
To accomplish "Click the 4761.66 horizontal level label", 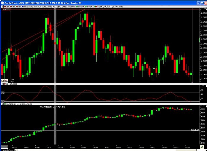I will [x=195, y=130].
